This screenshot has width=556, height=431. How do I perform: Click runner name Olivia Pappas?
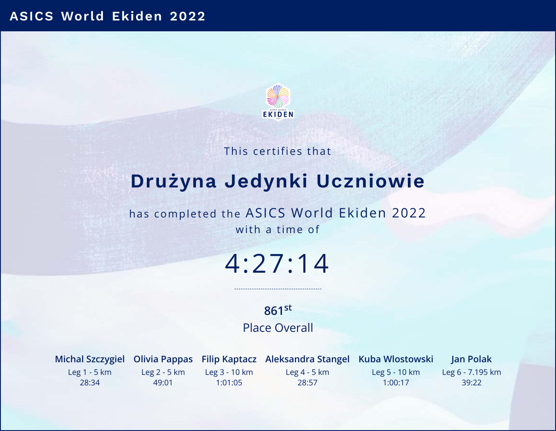(163, 359)
